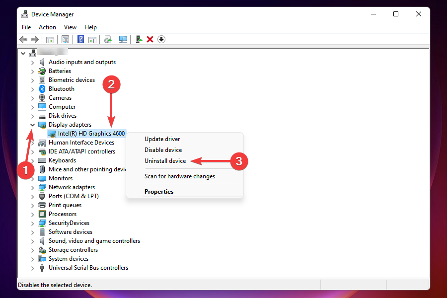Collapse the root computer node chevron
Viewport: 447px width, 298px height.
tap(23, 53)
